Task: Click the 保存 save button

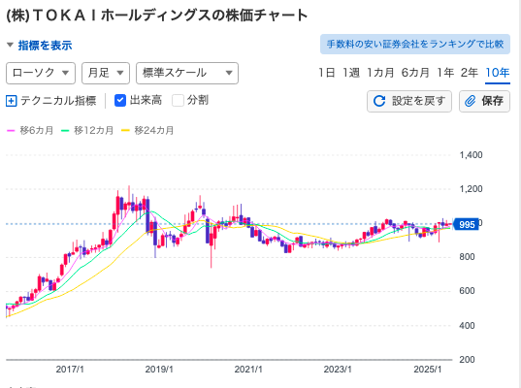Action: pyautogui.click(x=484, y=101)
